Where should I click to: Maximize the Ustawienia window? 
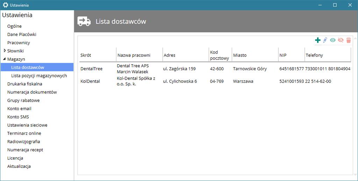coord(335,5)
